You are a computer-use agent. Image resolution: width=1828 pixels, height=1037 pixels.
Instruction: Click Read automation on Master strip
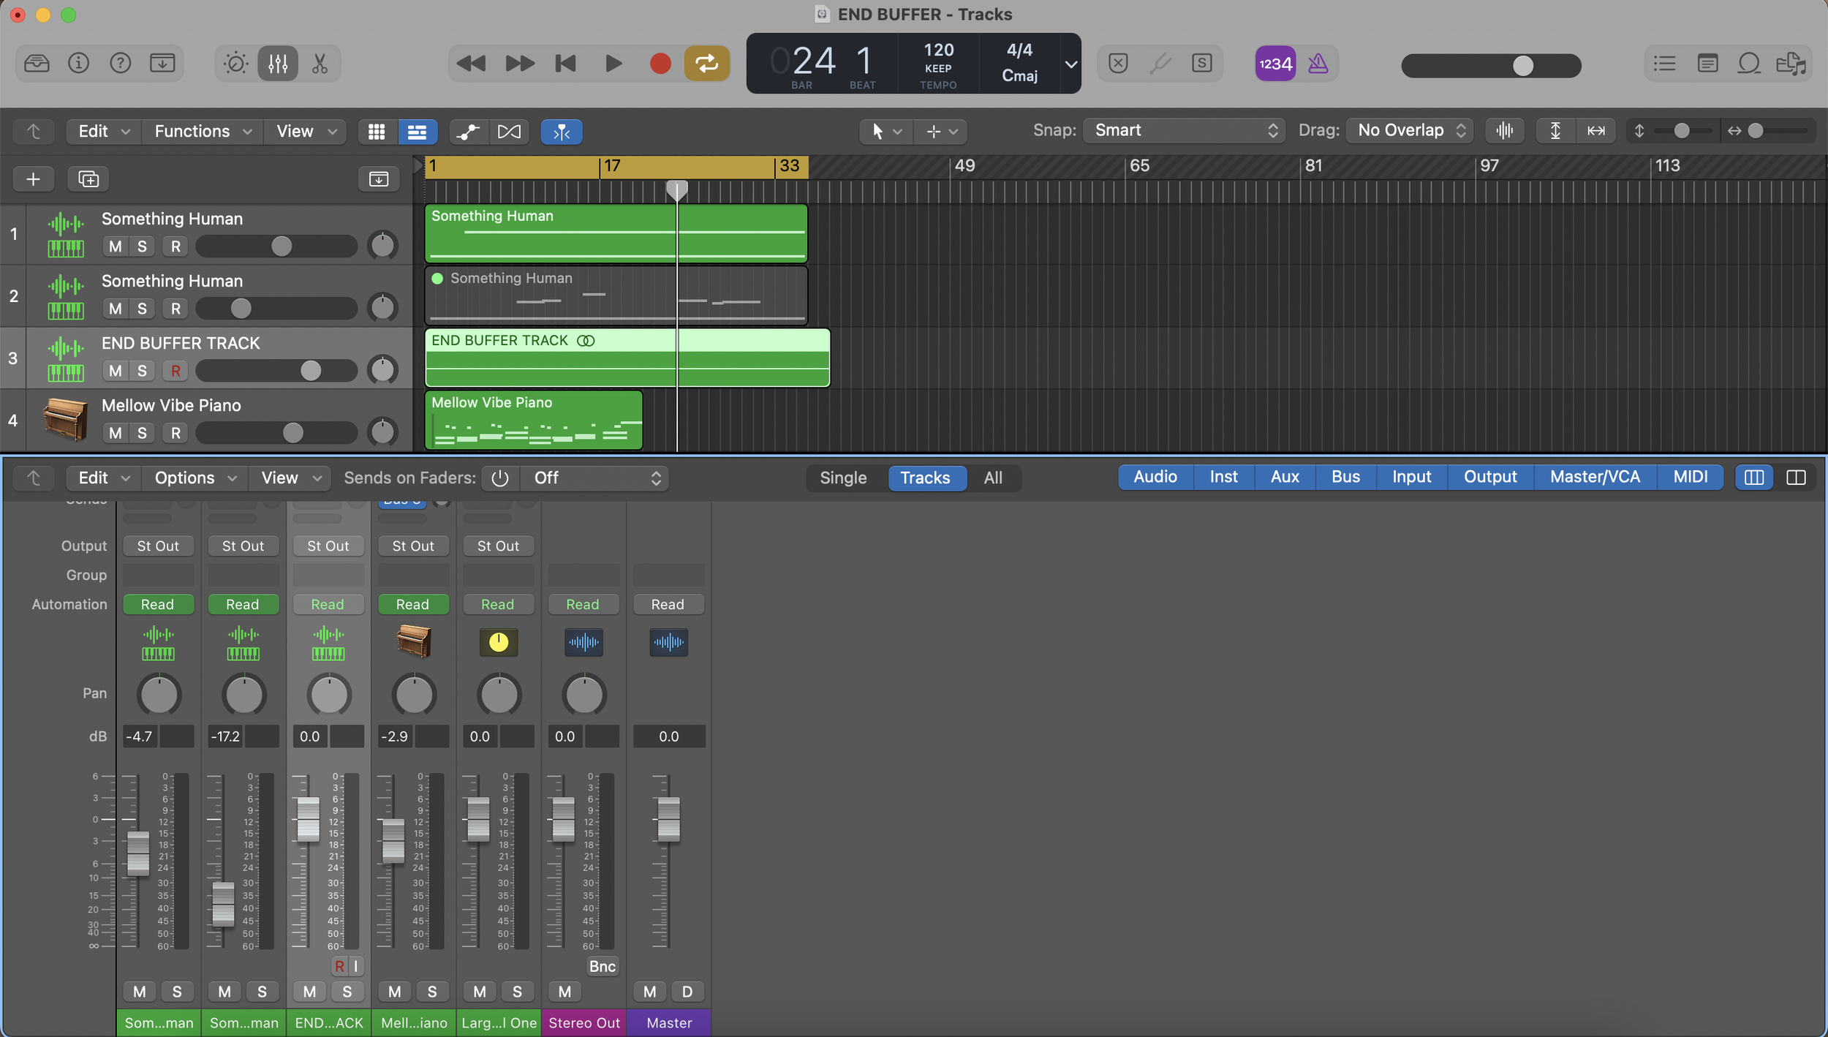click(x=668, y=605)
